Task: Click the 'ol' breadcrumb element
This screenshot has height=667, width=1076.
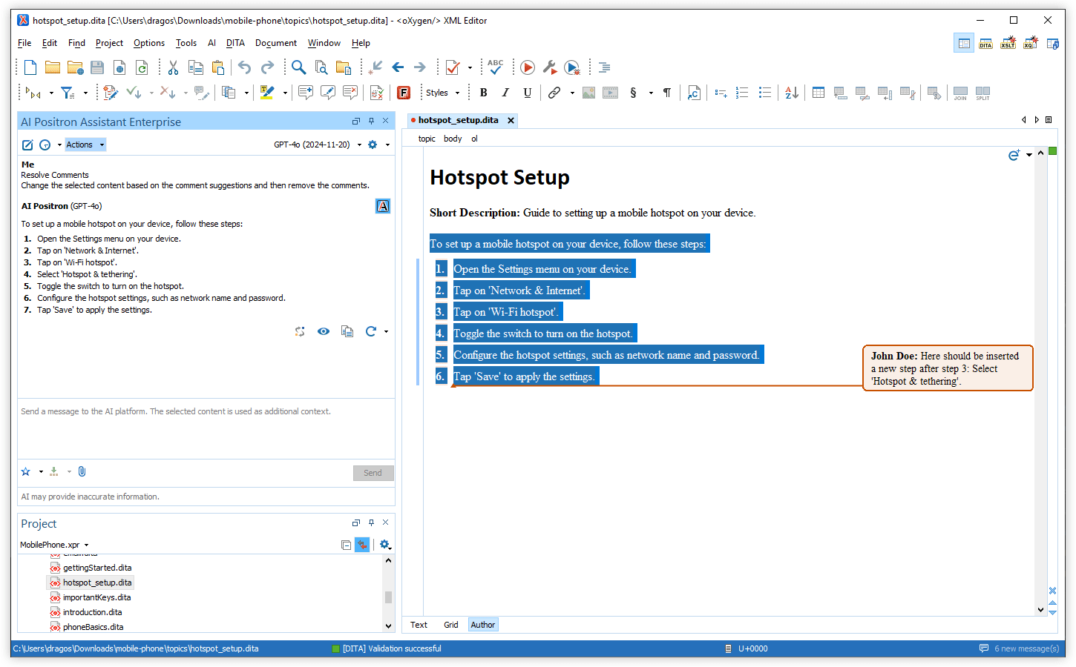Action: [x=474, y=139]
